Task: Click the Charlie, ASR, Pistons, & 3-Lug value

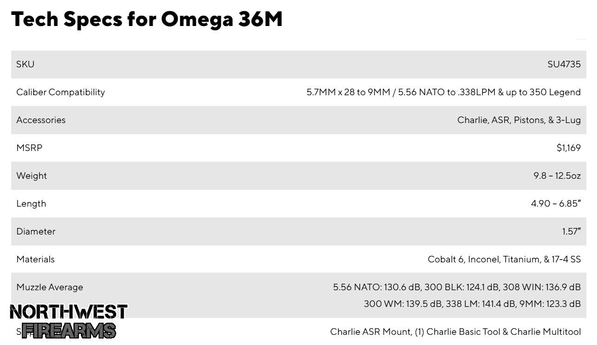Action: [x=519, y=120]
